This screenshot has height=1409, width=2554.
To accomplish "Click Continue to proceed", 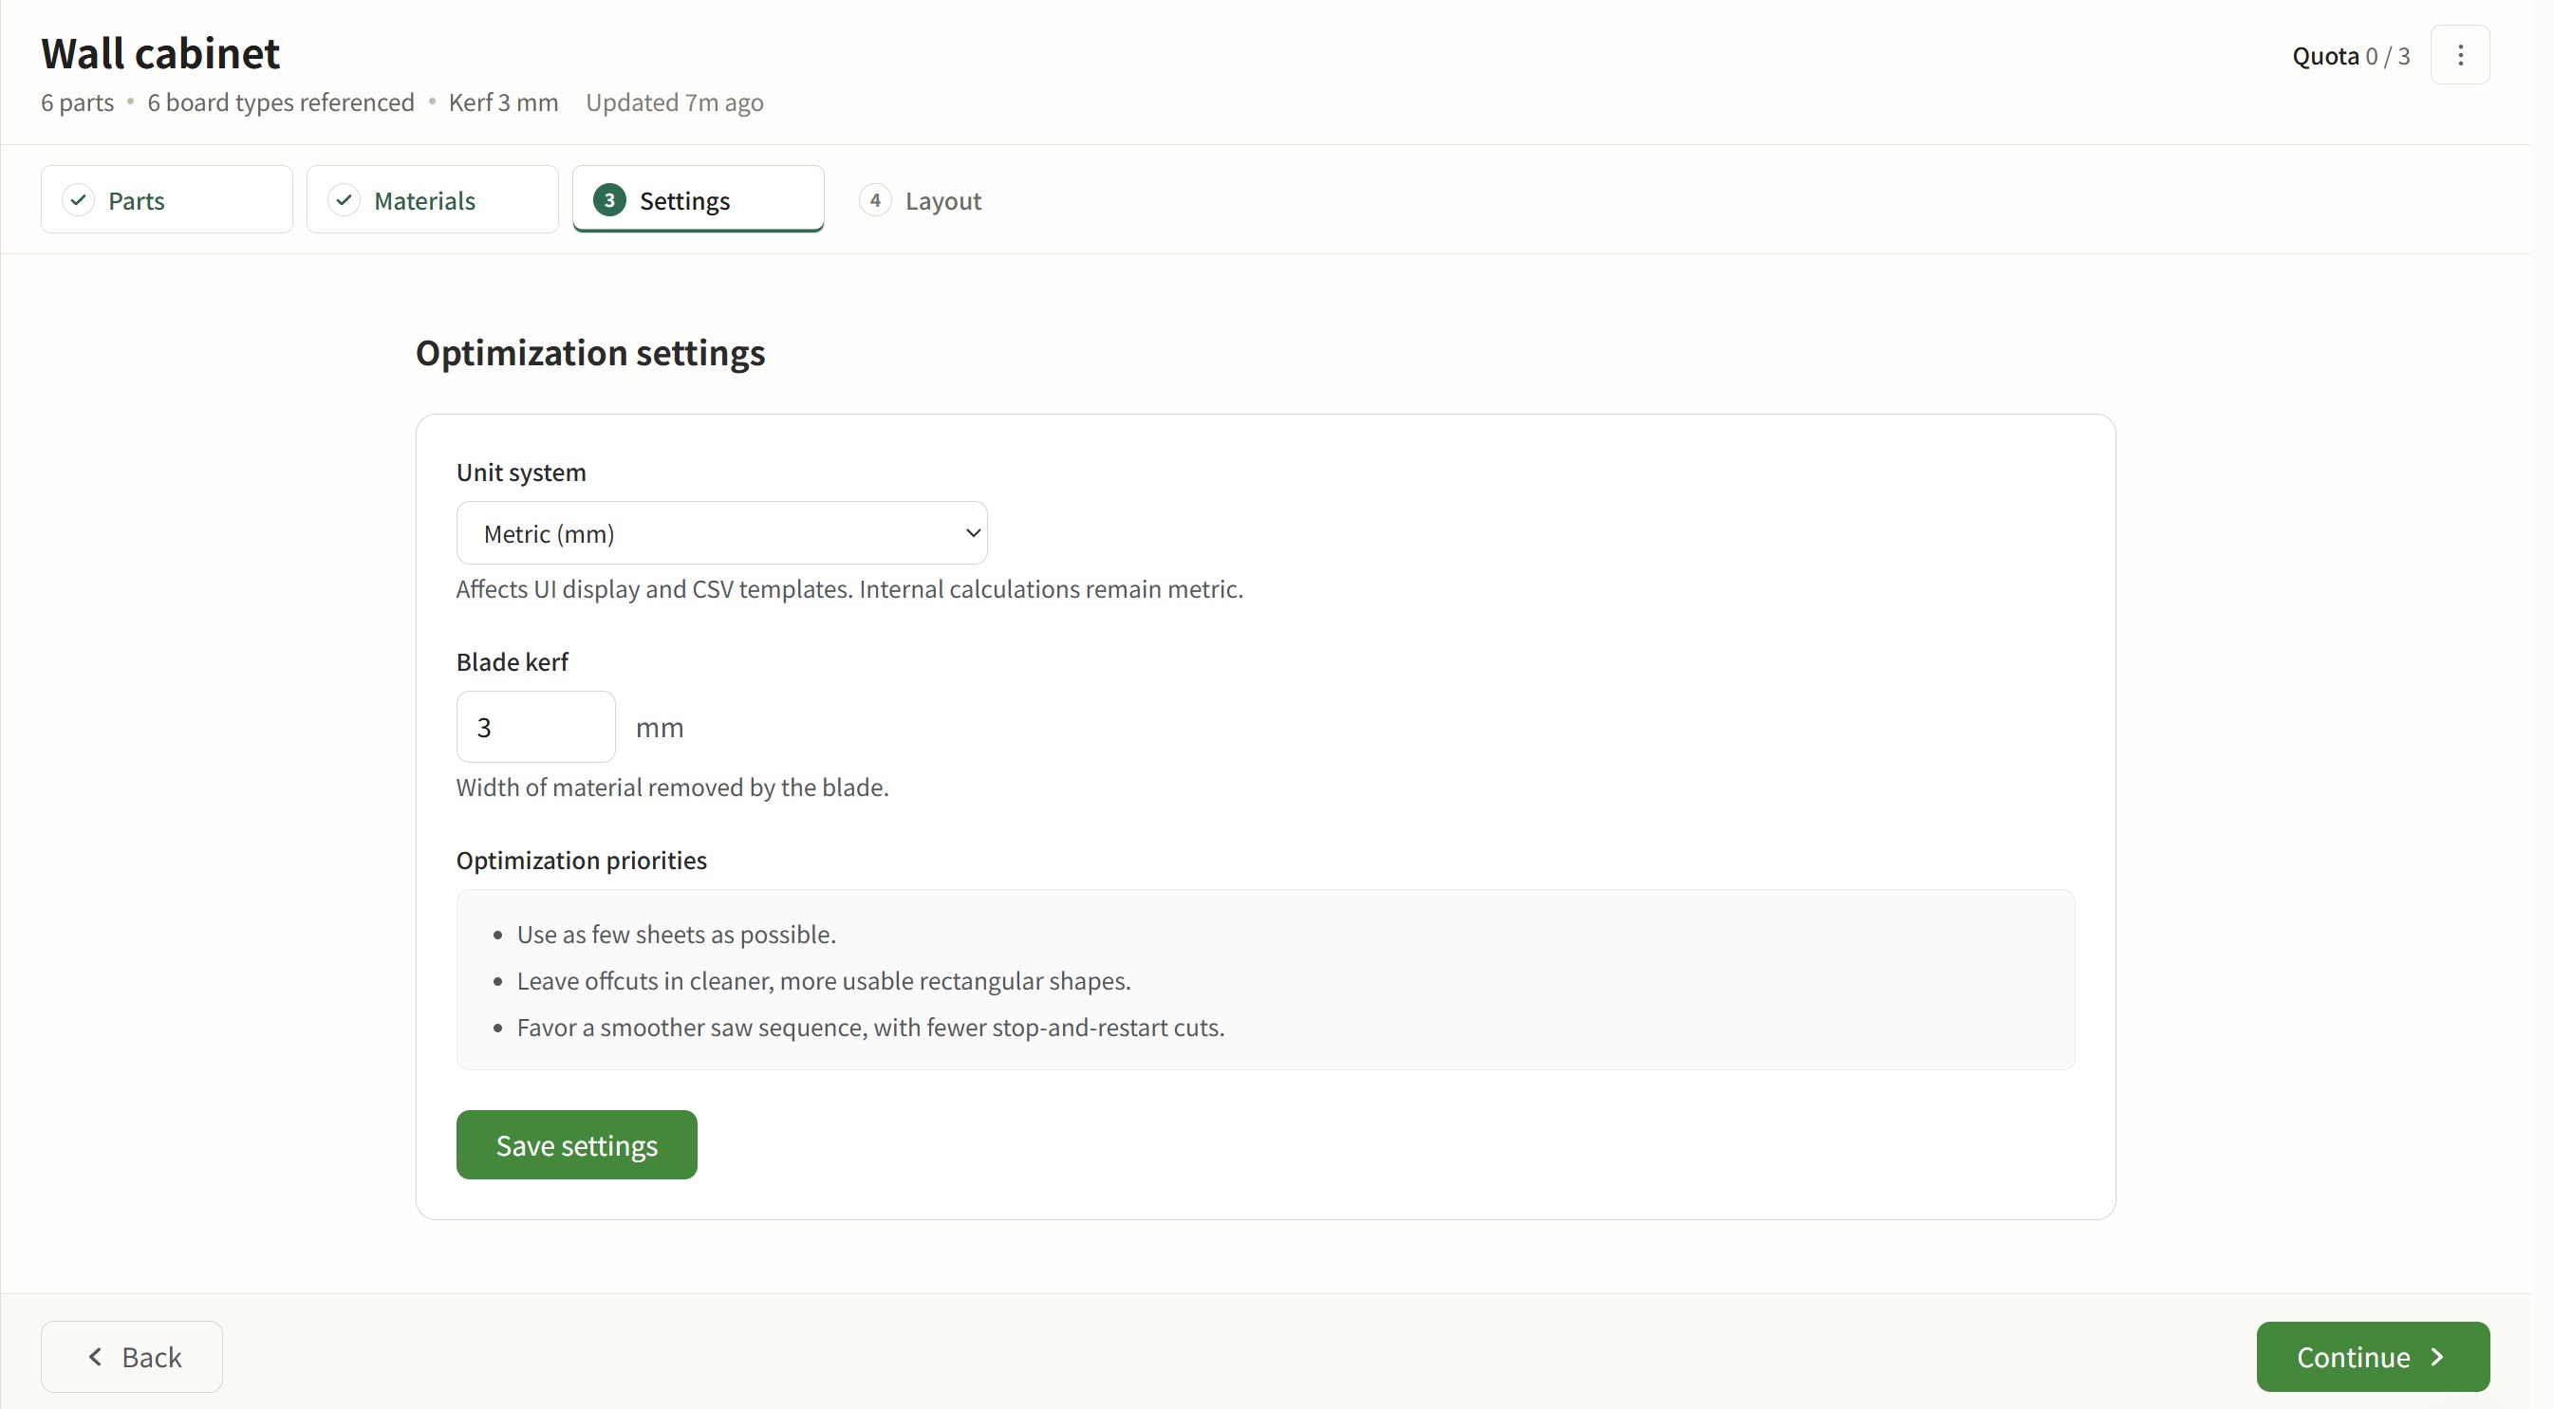I will 2372,1357.
